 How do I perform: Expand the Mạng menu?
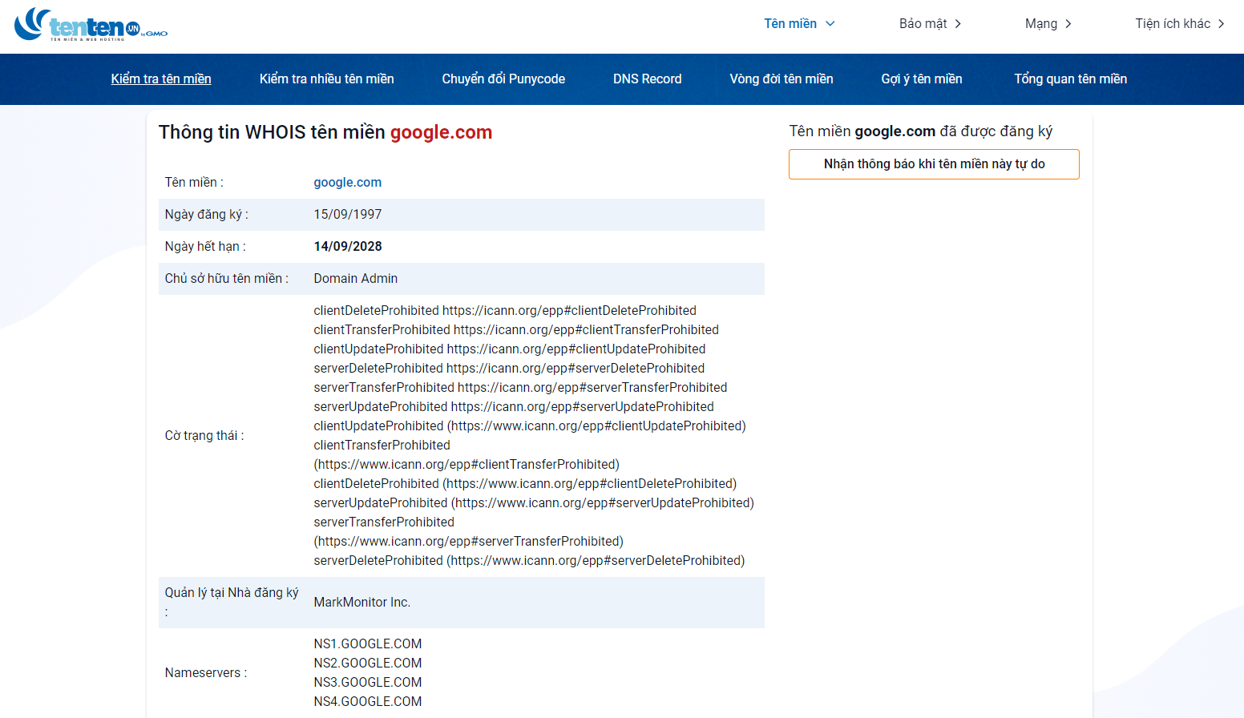pyautogui.click(x=1048, y=23)
